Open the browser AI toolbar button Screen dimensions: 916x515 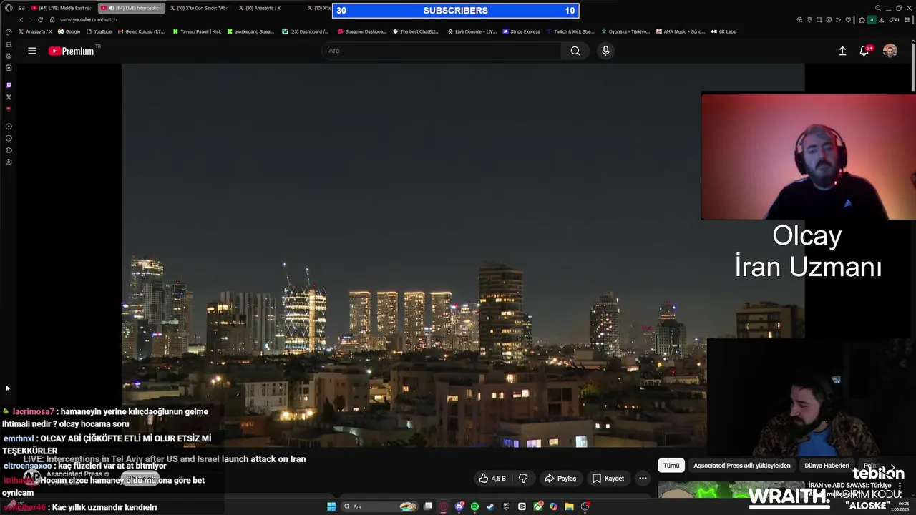[x=895, y=20]
